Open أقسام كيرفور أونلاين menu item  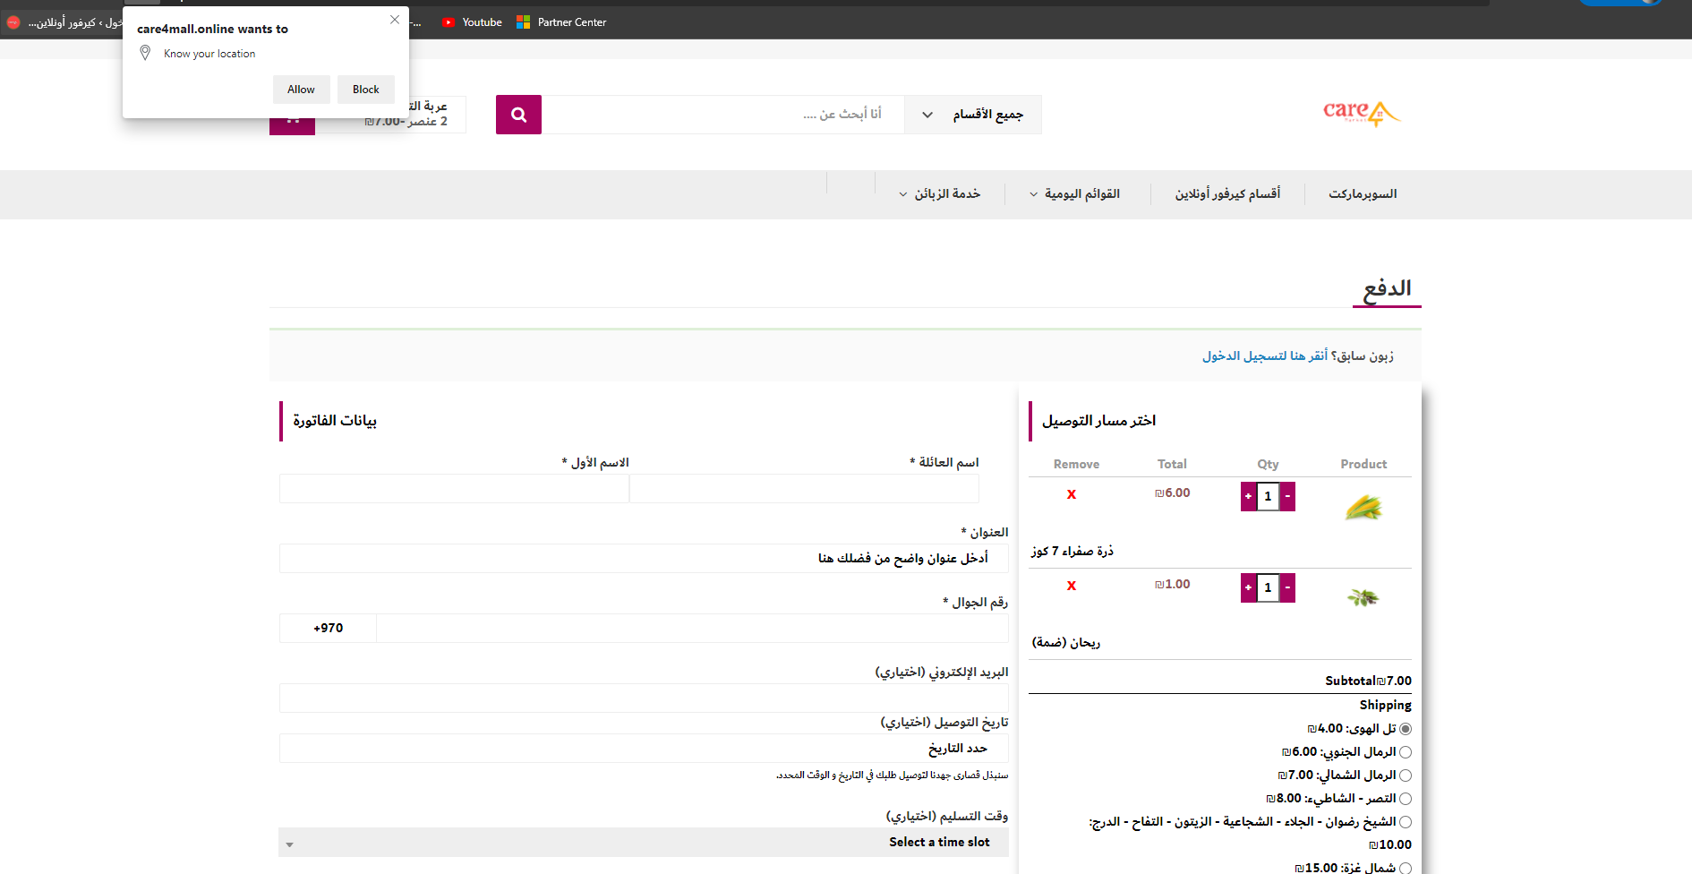pos(1227,194)
